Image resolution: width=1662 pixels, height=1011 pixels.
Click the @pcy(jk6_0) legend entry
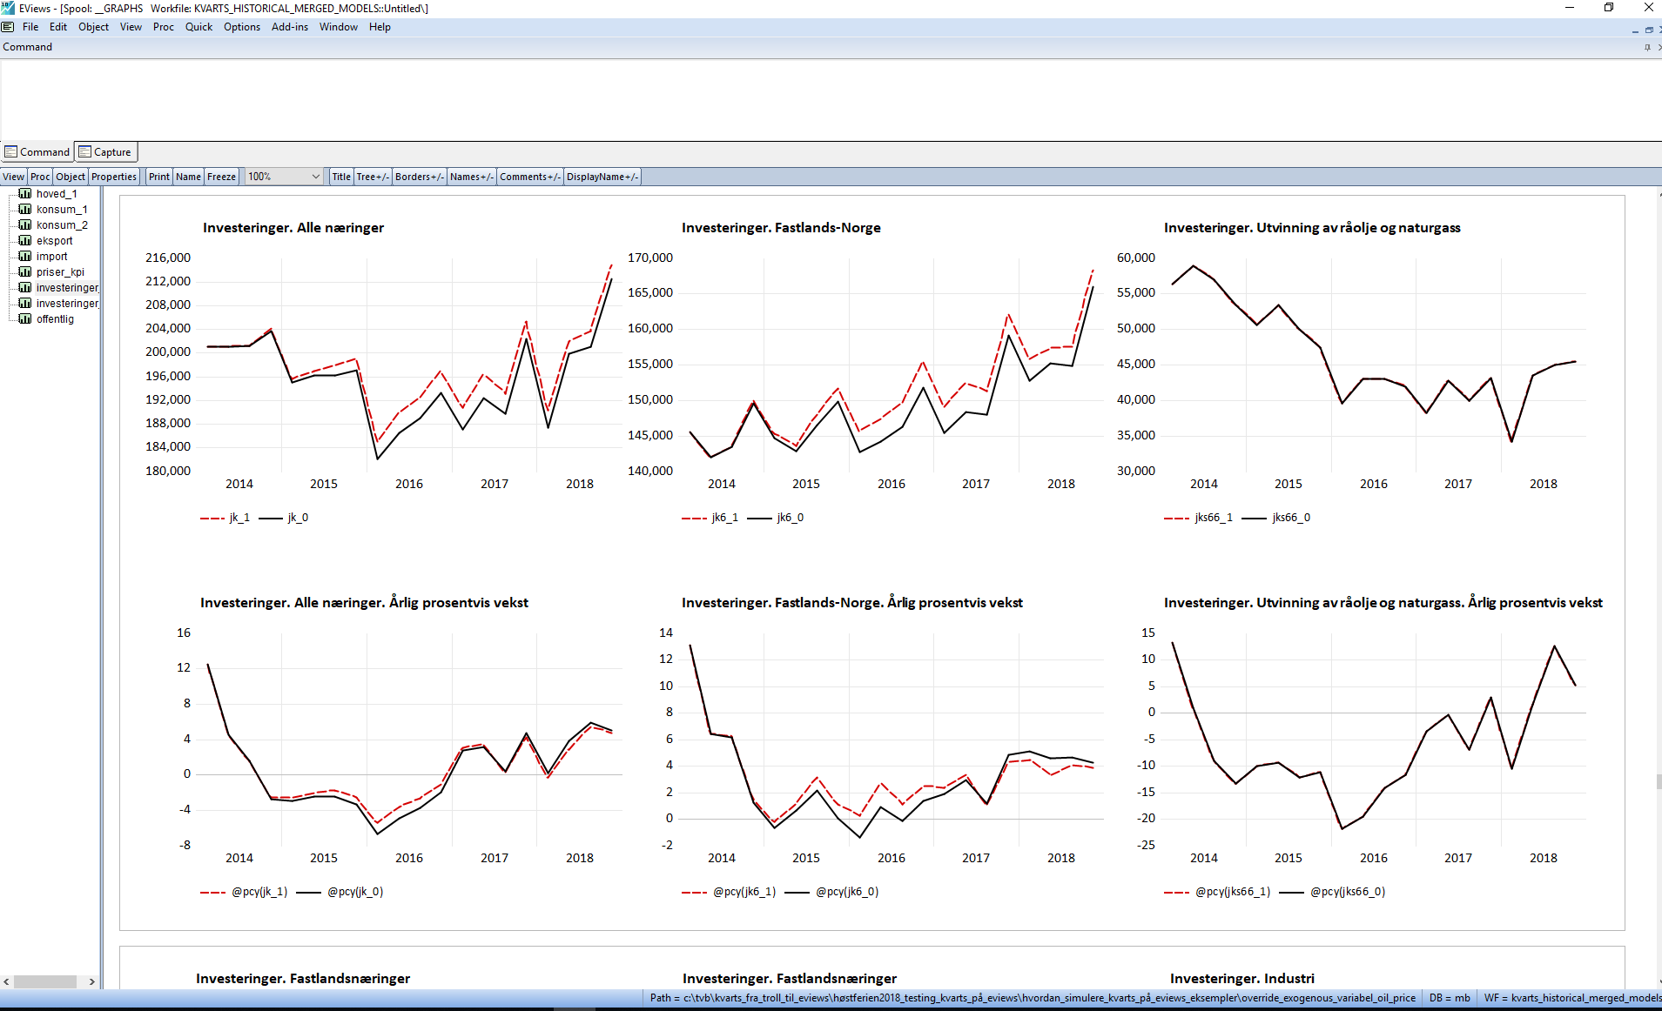[831, 892]
